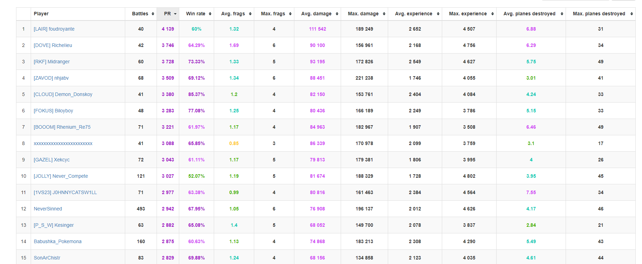Viewport: 642px width, 264px height.
Task: Open the [DOVE] Richelieu player link
Action: [x=53, y=45]
